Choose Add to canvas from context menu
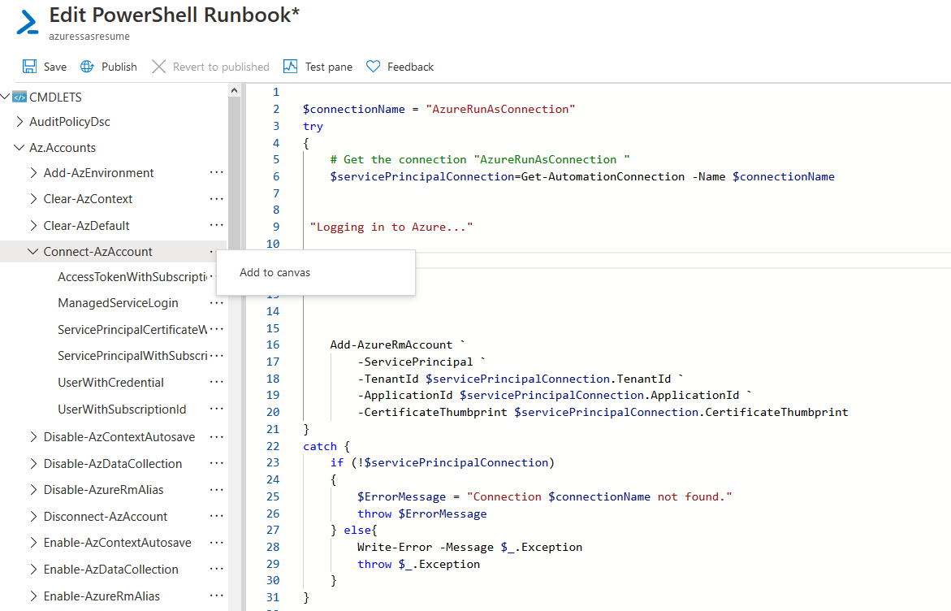This screenshot has width=951, height=611. 274,273
